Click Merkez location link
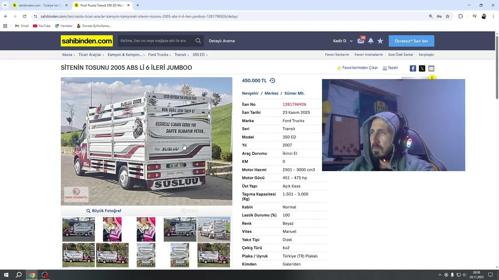 click(x=271, y=93)
